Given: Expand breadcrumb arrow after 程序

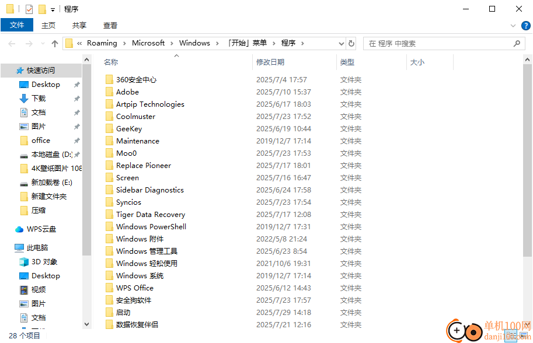Looking at the screenshot, I should 302,43.
